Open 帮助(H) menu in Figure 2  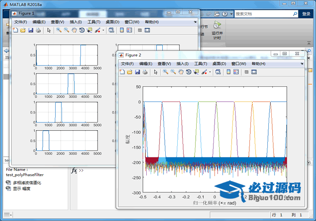pos(259,64)
